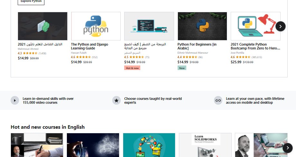296x157 pixels.
Task: Click the Arabic course title by Mahmoud Ahmed
Action: 40,44
